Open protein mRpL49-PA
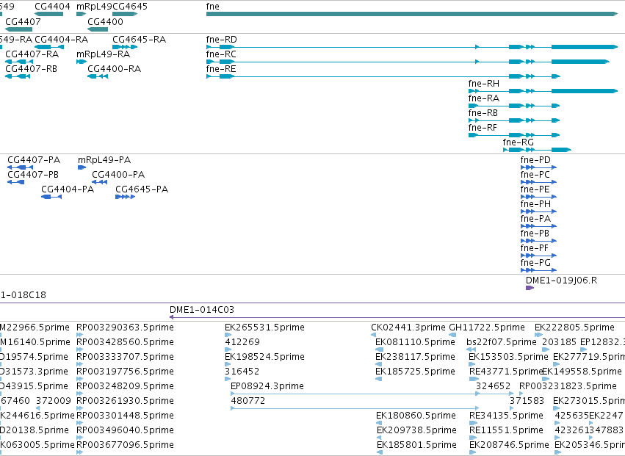The height and width of the screenshot is (456, 625). coord(104,160)
